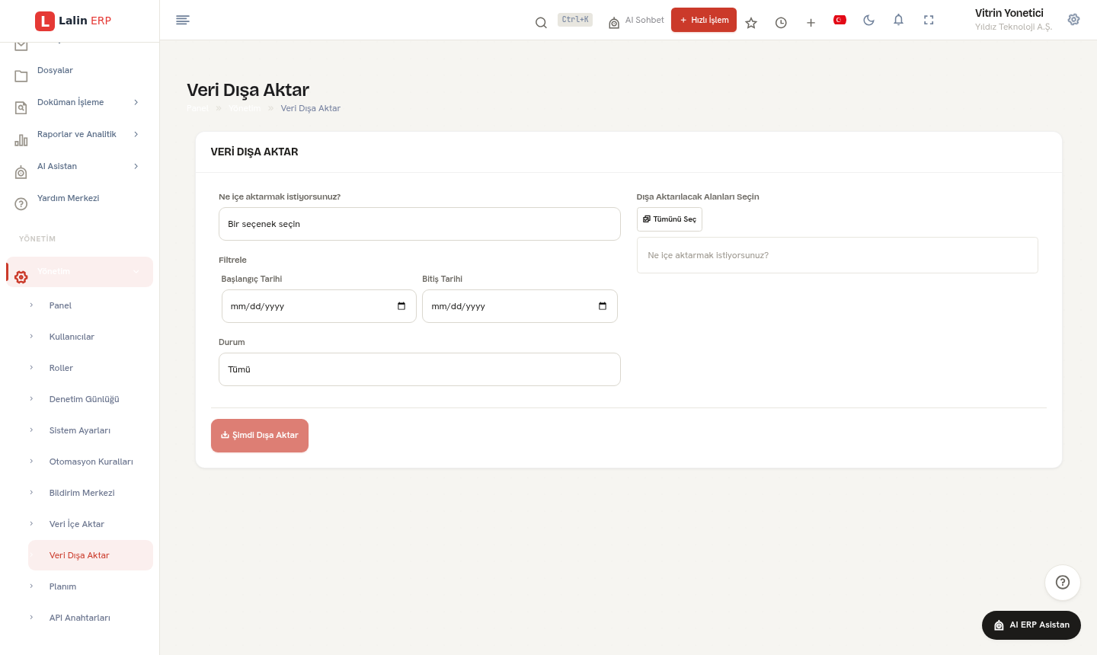
Task: Click the Yönetim gear icon
Action: pyautogui.click(x=21, y=276)
